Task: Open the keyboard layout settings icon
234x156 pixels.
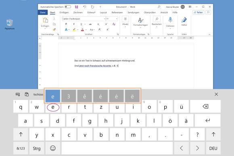Action: [18, 94]
